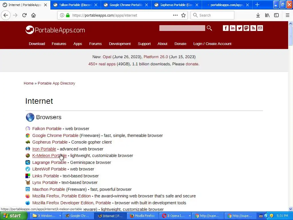
Task: Focus the Firefox Search box
Action: tap(212, 15)
